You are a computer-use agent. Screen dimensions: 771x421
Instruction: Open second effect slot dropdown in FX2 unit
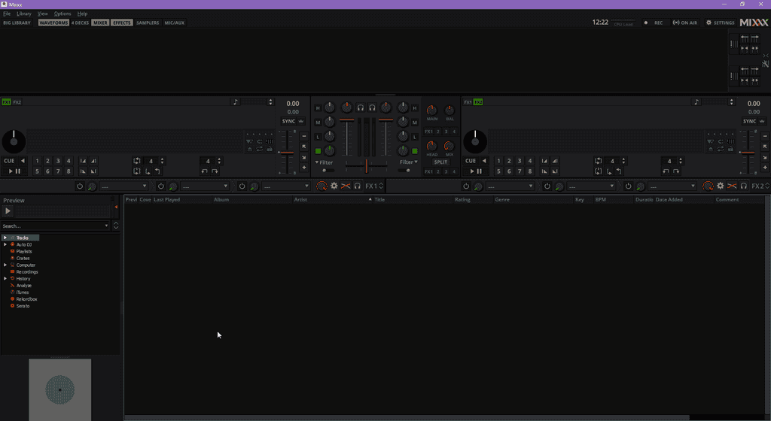point(590,186)
